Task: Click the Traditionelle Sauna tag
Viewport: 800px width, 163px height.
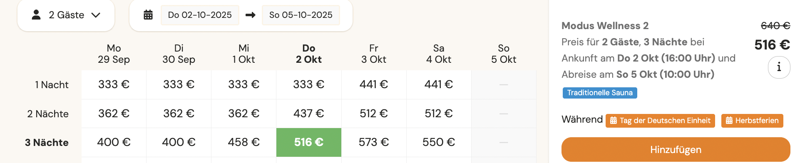Action: (600, 93)
